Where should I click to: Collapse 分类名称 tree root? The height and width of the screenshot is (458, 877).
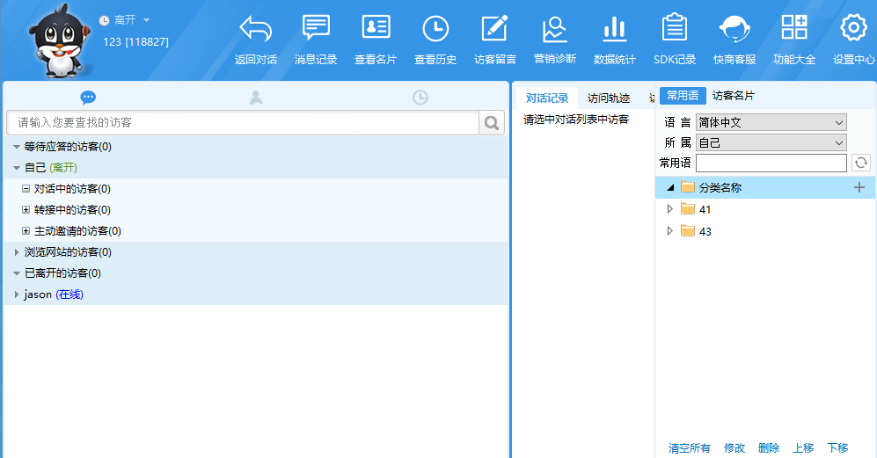(670, 187)
